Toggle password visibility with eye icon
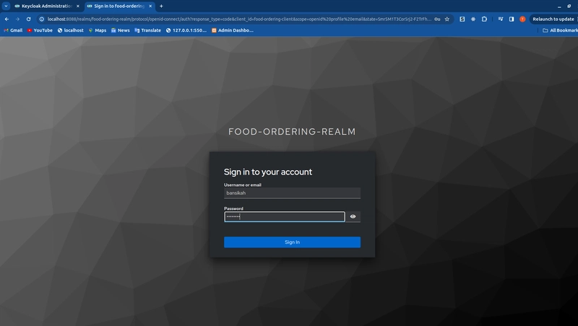This screenshot has height=326, width=578. tap(353, 216)
